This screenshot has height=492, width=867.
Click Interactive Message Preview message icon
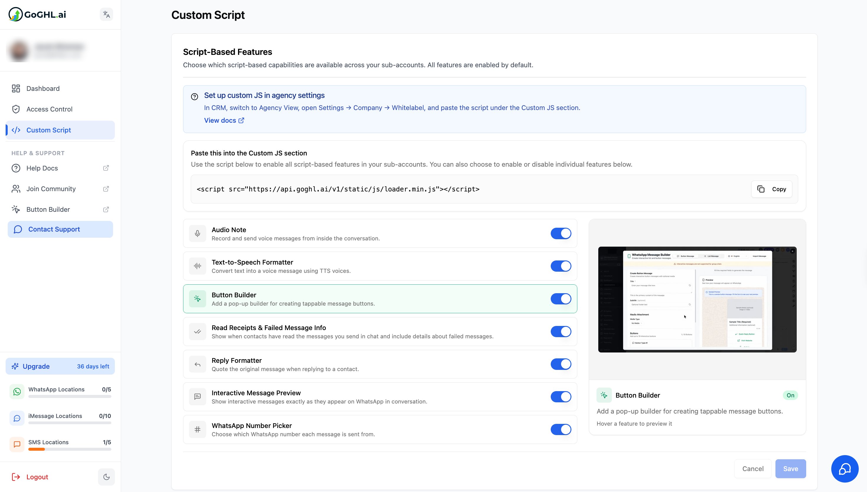pyautogui.click(x=198, y=397)
